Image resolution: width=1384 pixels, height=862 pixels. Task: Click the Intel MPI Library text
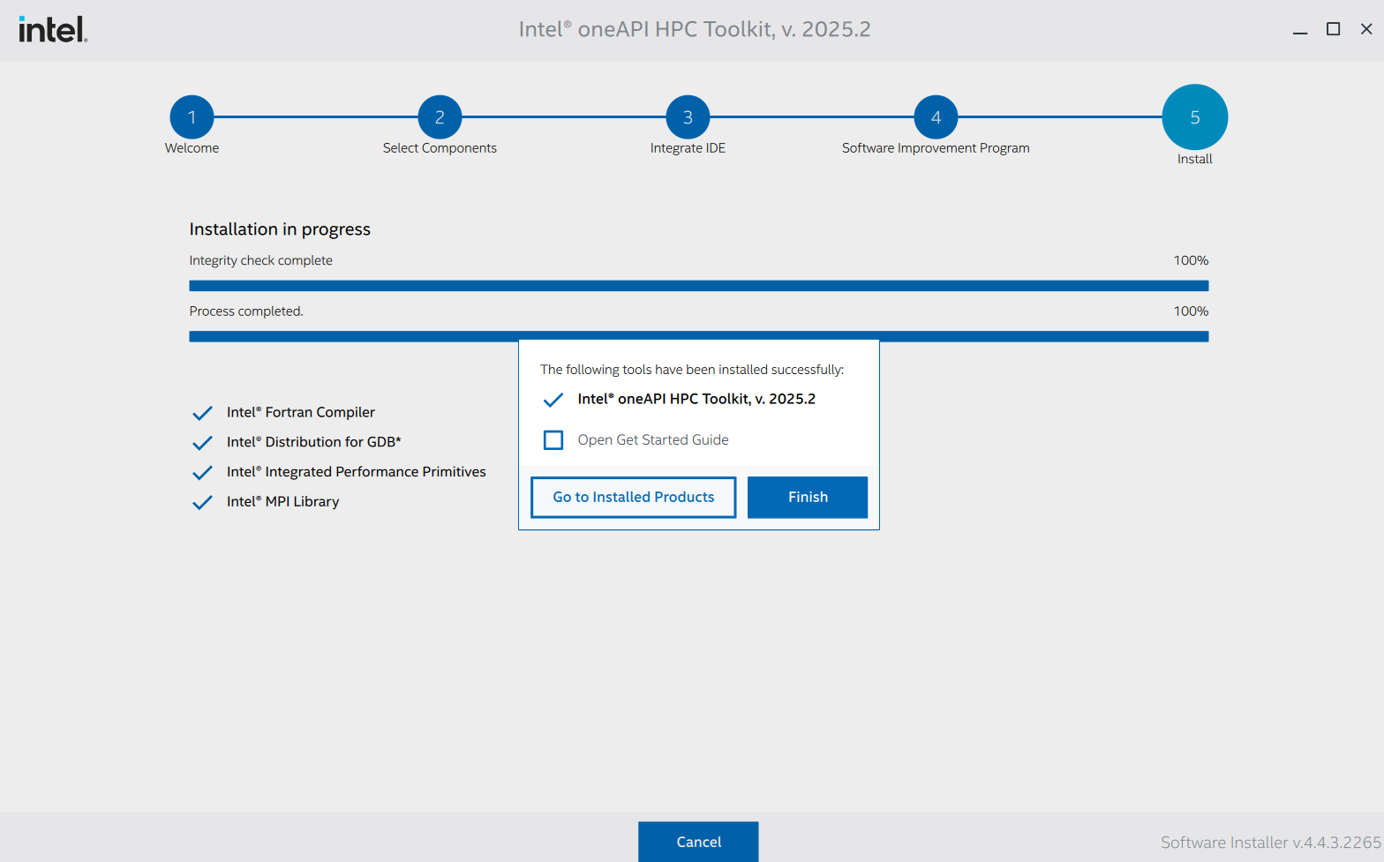[282, 501]
